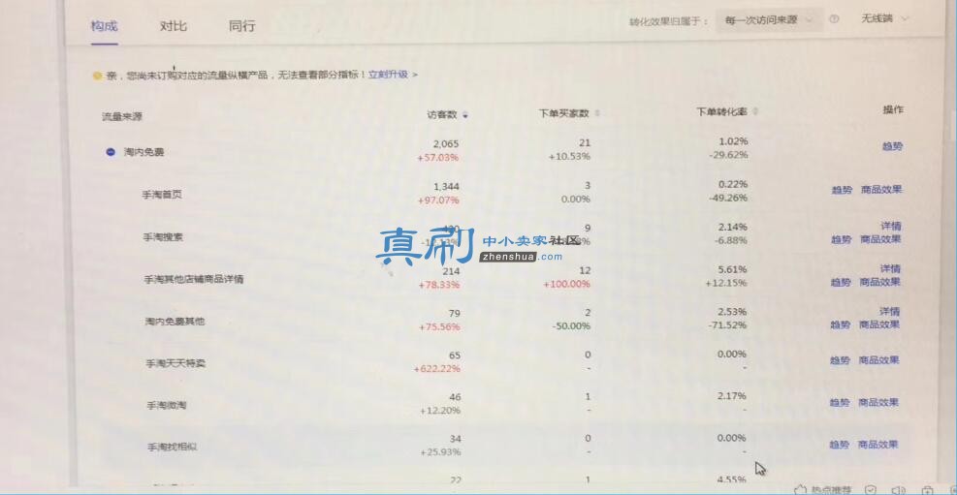Select the 构成 tab
The height and width of the screenshot is (495, 957).
105,26
